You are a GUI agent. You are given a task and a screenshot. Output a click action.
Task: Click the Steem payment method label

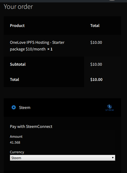[x=25, y=108]
